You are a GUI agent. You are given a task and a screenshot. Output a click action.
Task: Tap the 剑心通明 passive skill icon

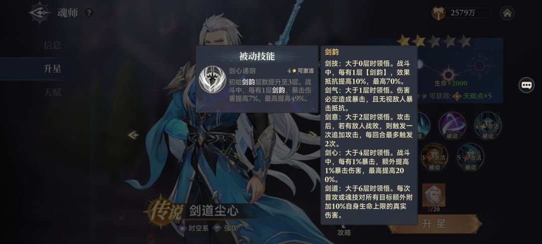pyautogui.click(x=212, y=79)
